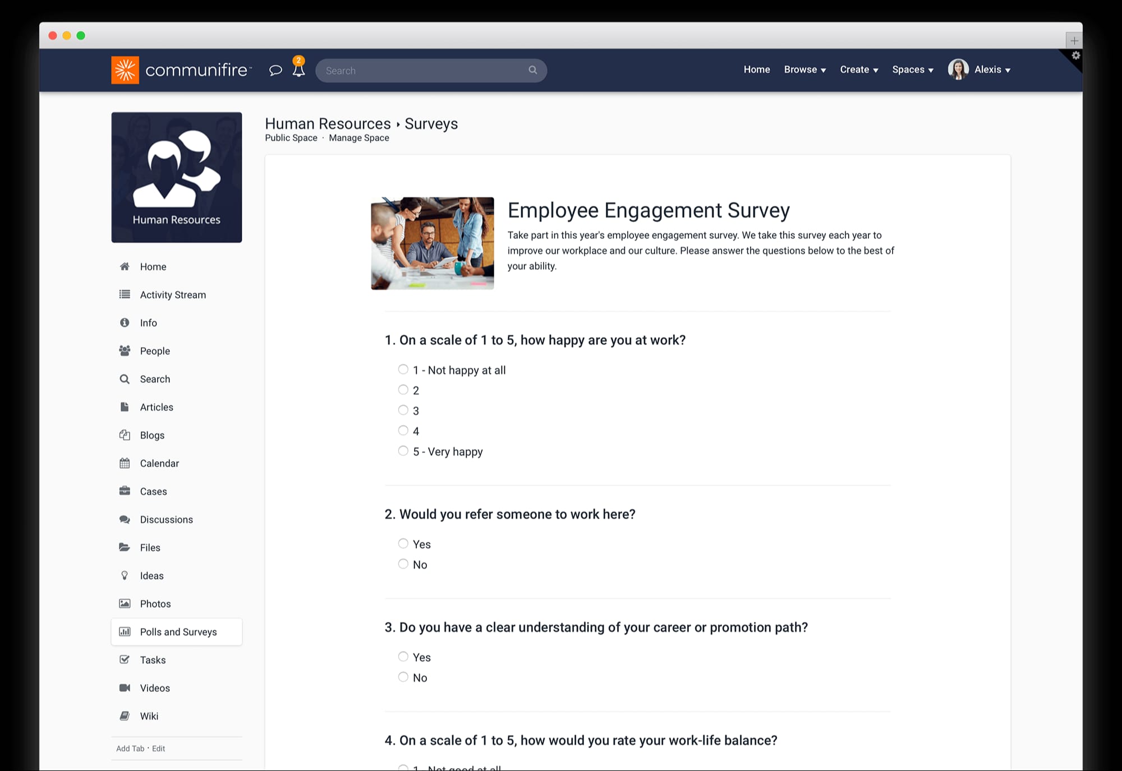
Task: Click the Manage Space link
Action: click(x=359, y=137)
